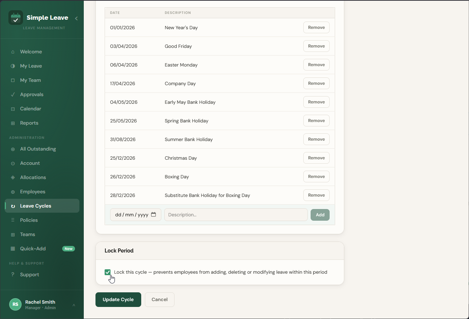Click the Teams grid icon

tap(13, 235)
